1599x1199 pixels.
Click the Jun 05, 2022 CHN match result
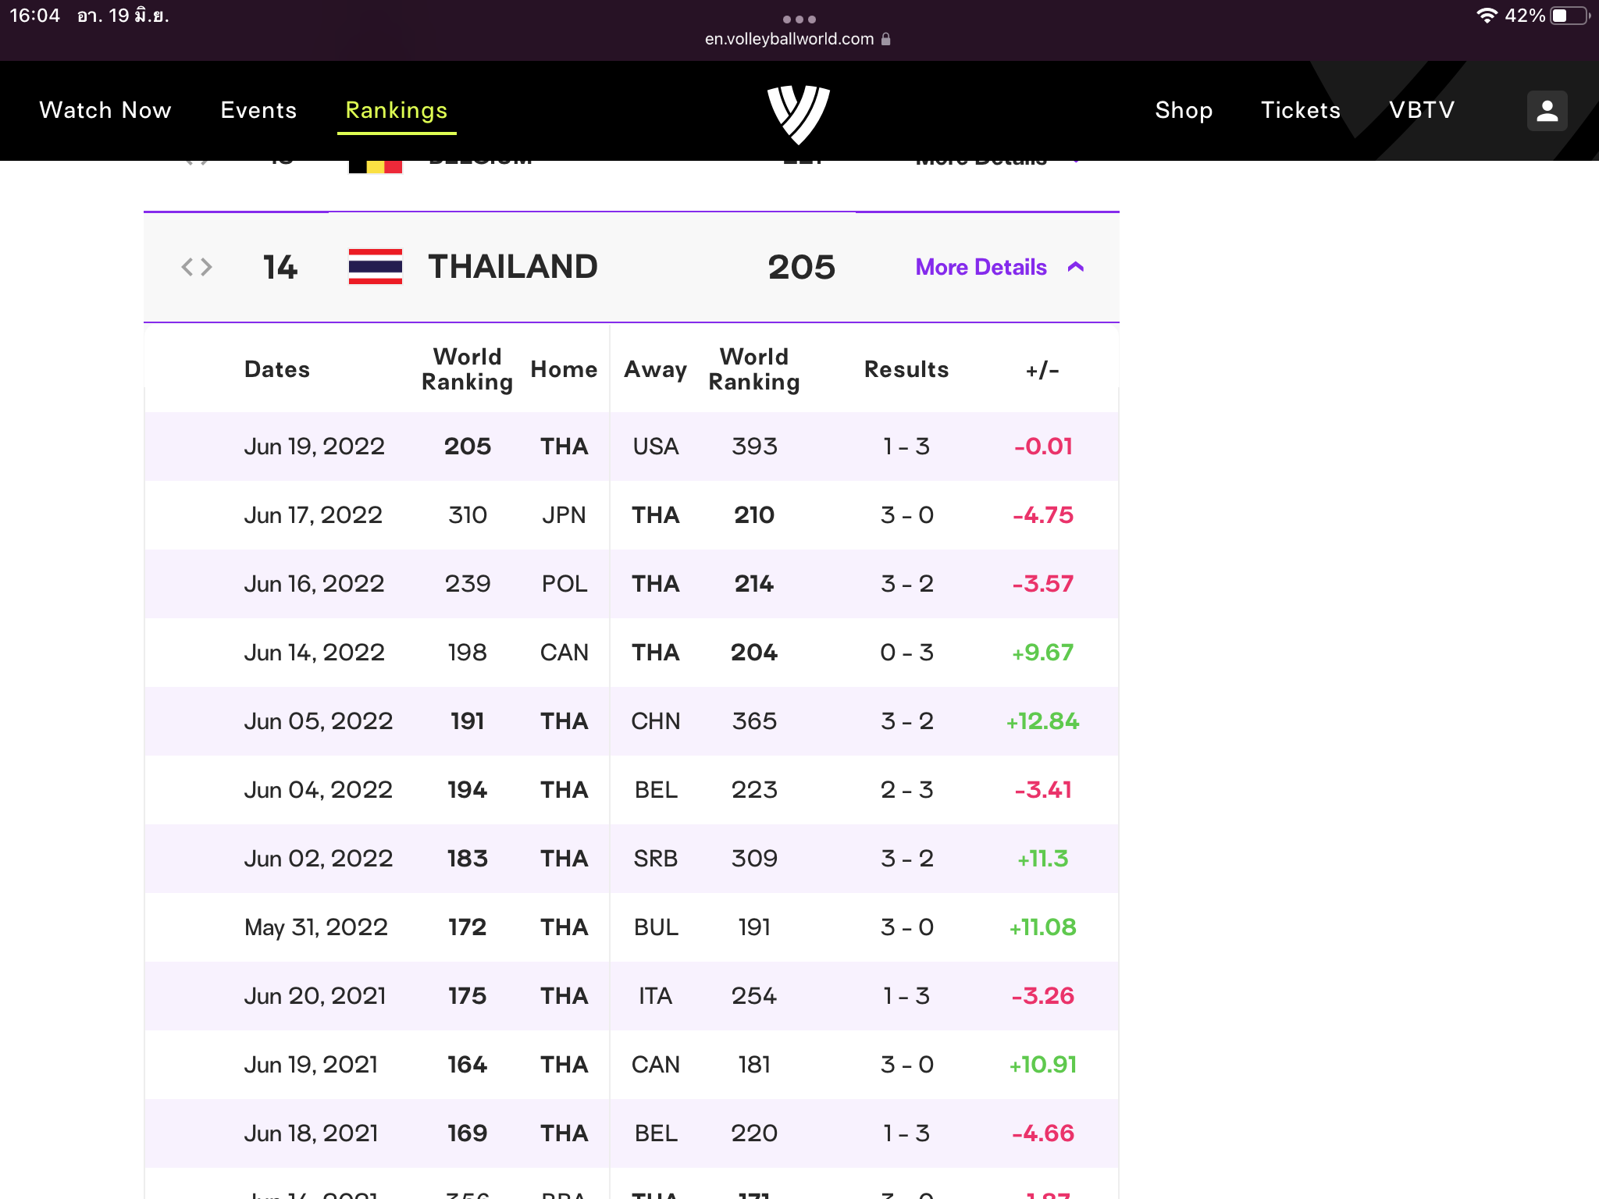[906, 721]
